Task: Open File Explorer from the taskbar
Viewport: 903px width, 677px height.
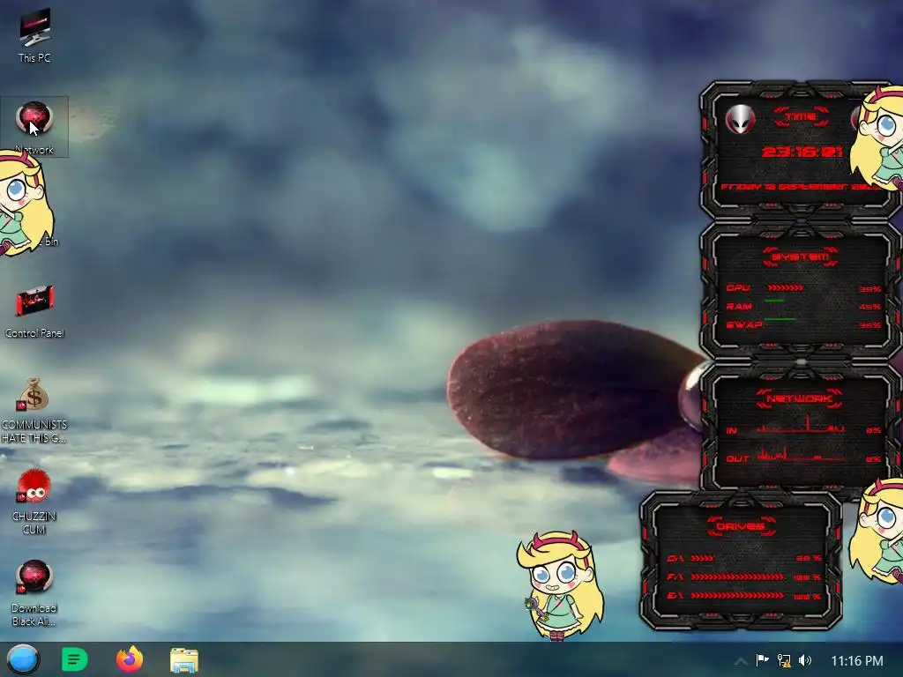Action: click(x=184, y=659)
